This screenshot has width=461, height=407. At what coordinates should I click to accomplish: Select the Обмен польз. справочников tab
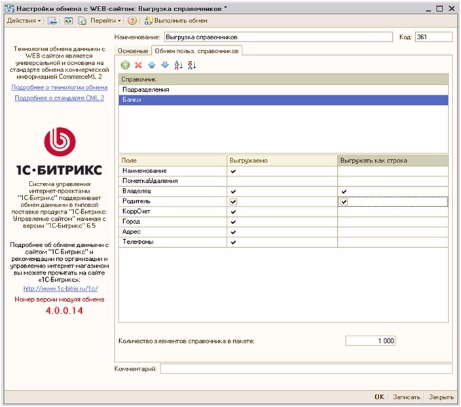pyautogui.click(x=196, y=50)
